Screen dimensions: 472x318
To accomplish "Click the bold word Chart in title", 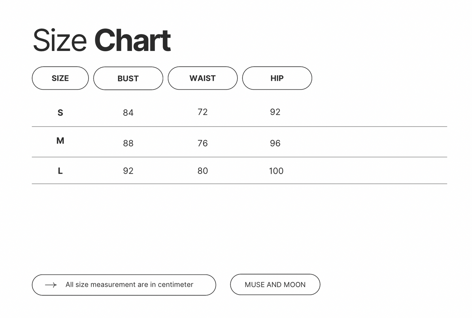I will click(x=132, y=40).
